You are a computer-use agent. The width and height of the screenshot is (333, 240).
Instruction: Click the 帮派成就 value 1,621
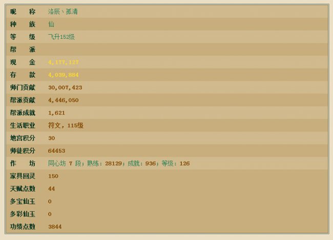pos(56,113)
